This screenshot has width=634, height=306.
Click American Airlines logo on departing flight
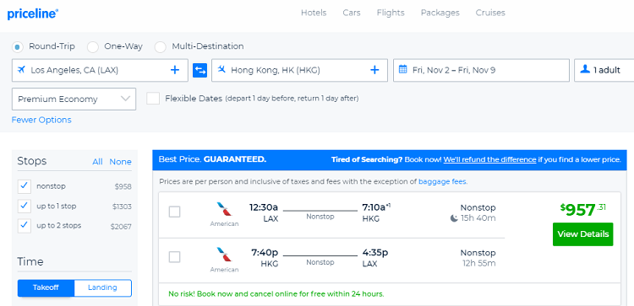[x=224, y=210]
